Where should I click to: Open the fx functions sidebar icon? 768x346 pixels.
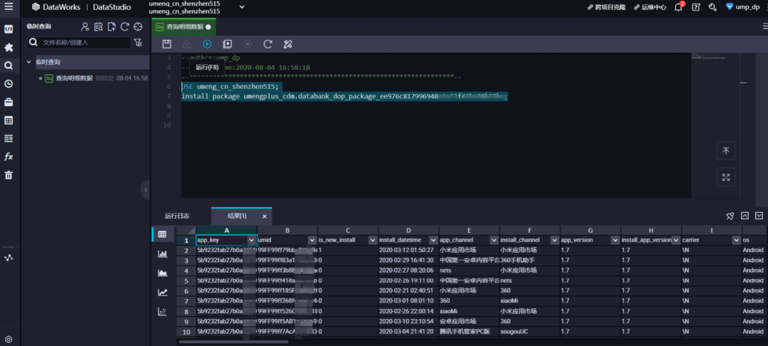click(9, 157)
